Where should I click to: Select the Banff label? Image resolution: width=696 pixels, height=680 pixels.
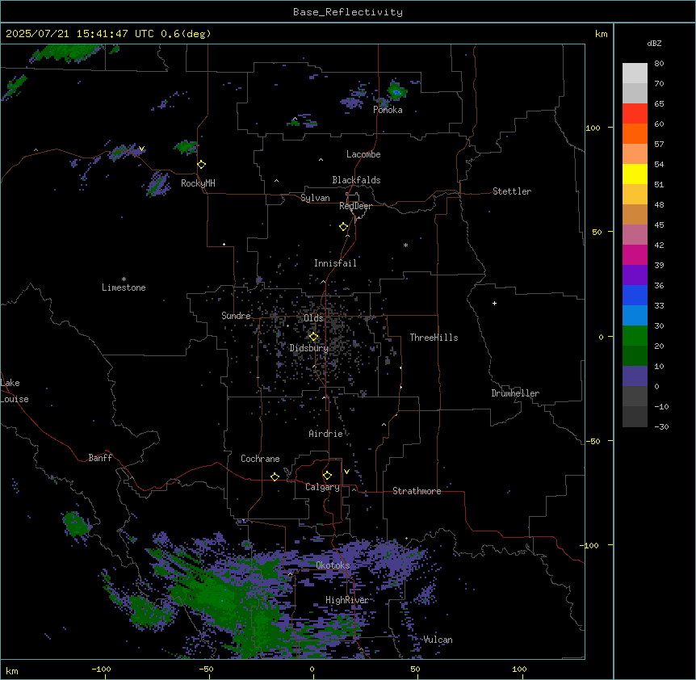(100, 458)
